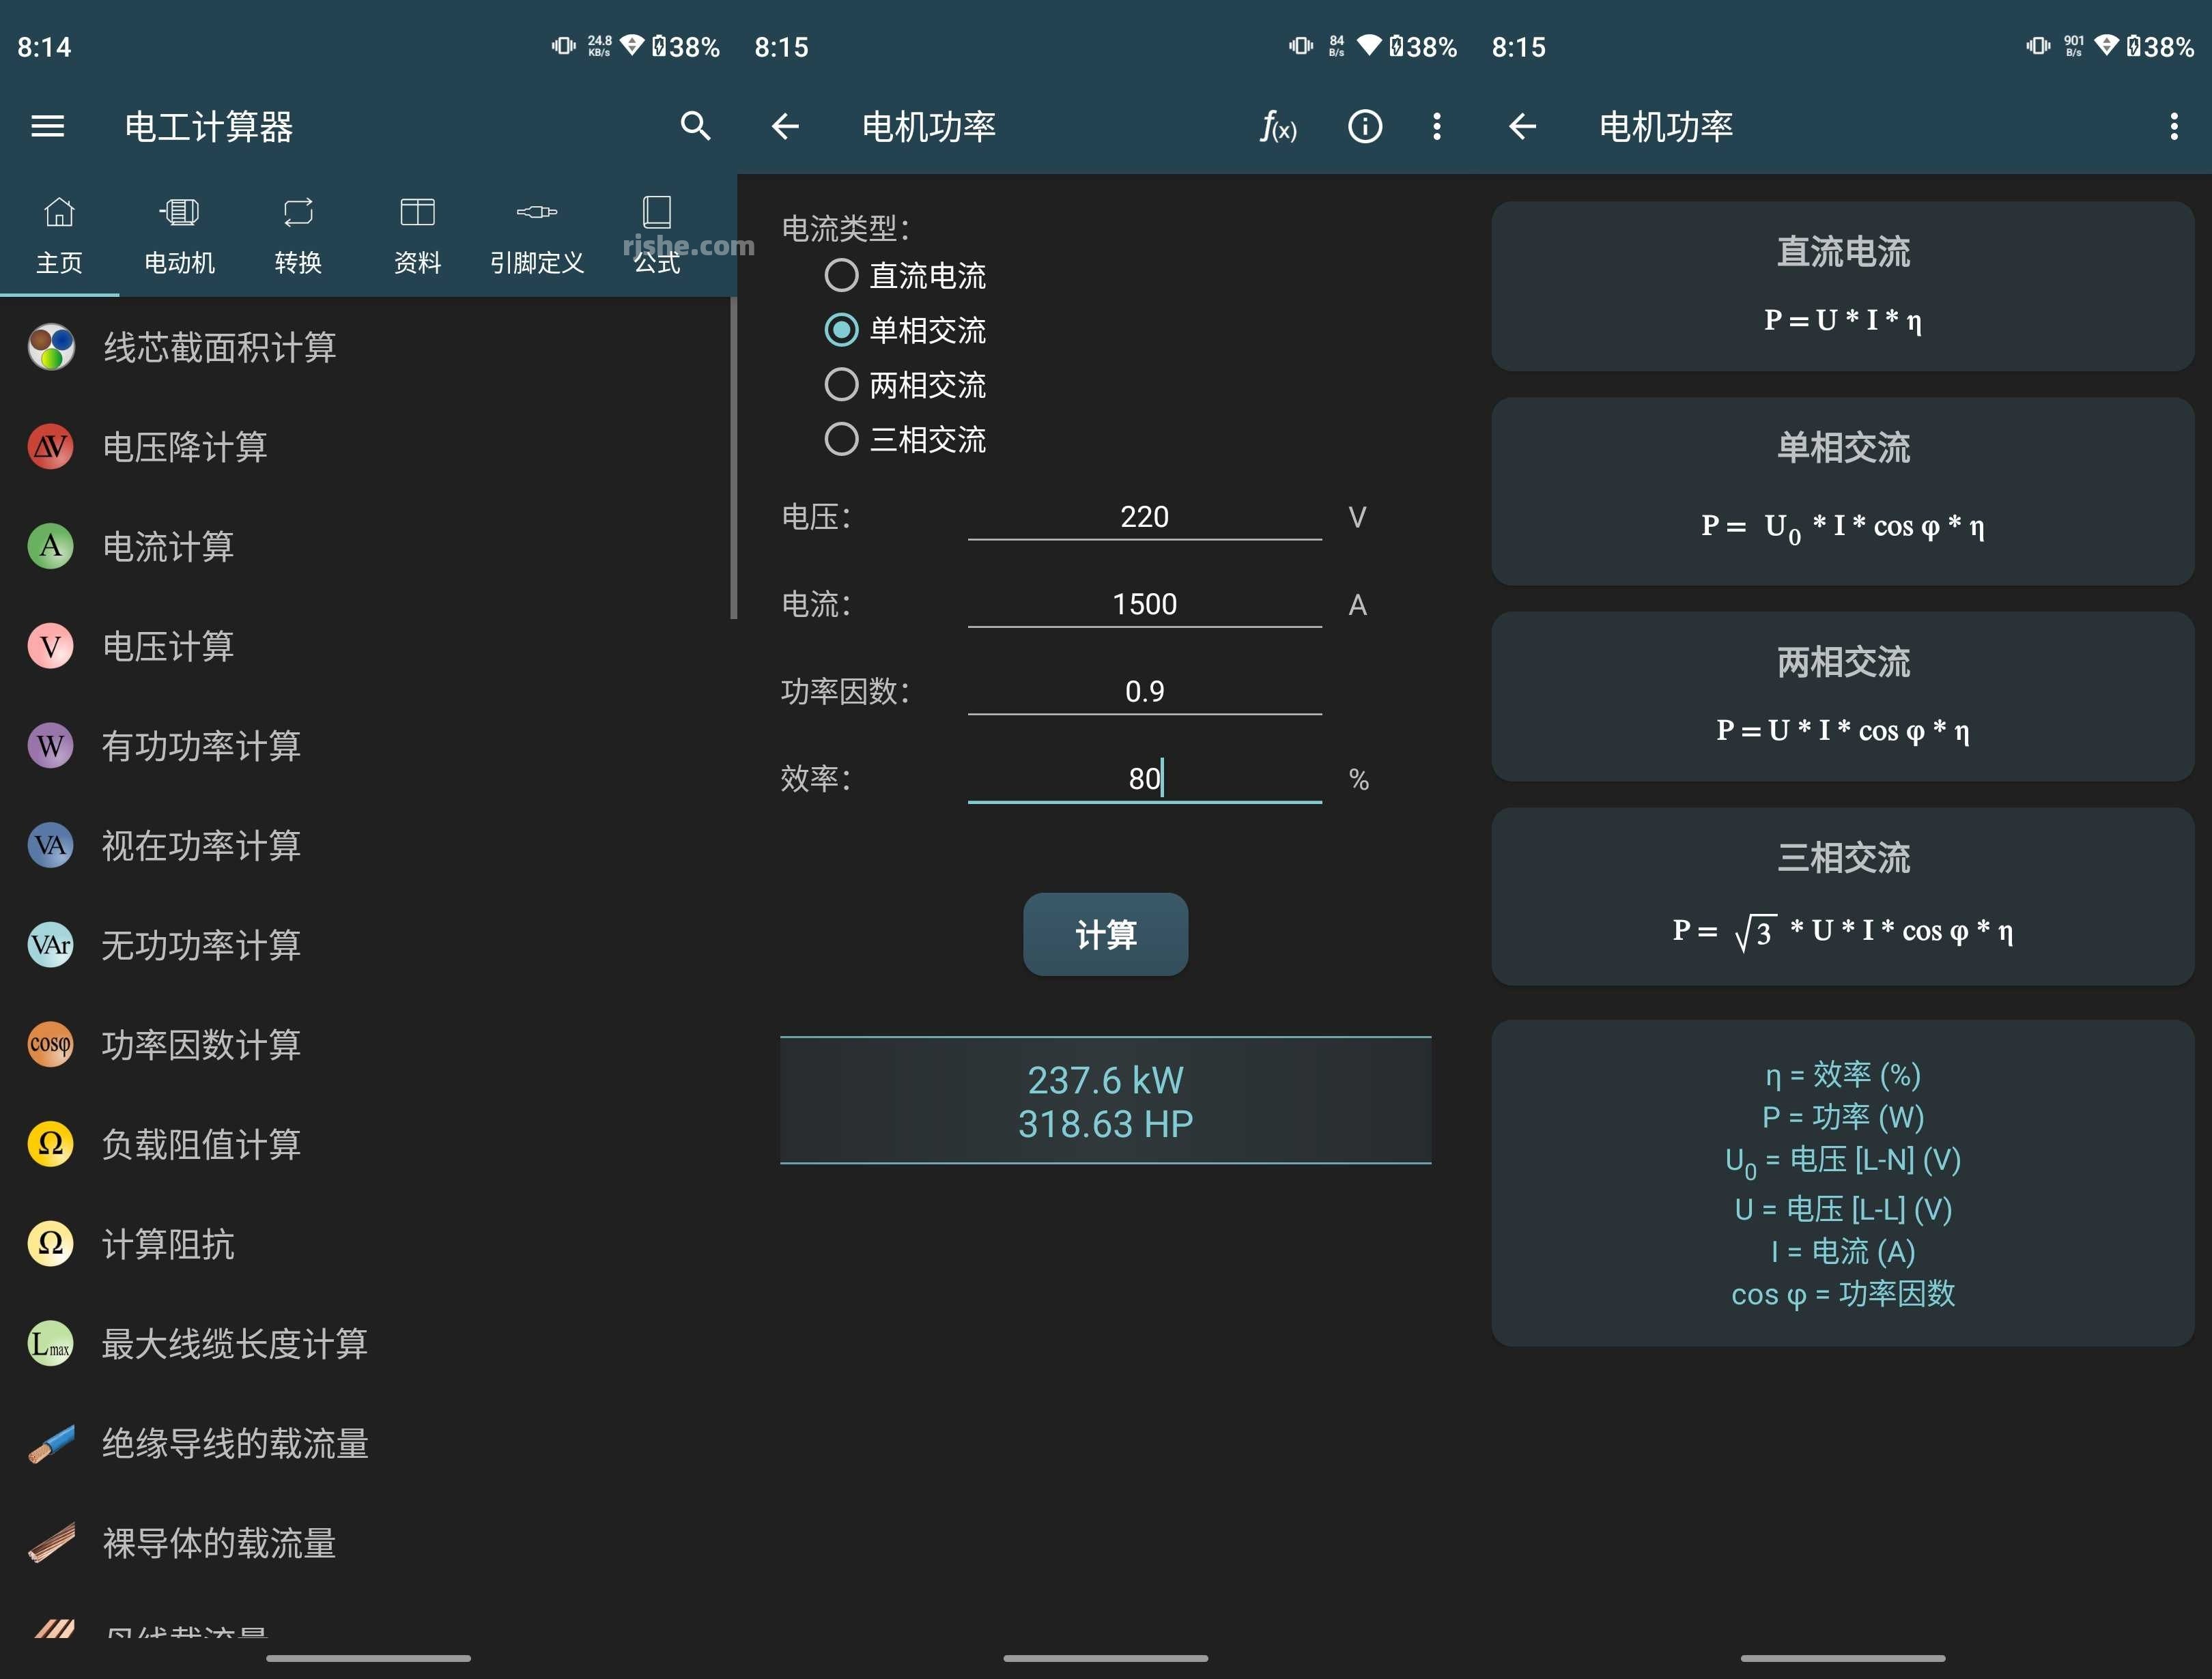This screenshot has width=2212, height=1679.
Task: Open 裸导体的载流量 list item
Action: [365, 1543]
